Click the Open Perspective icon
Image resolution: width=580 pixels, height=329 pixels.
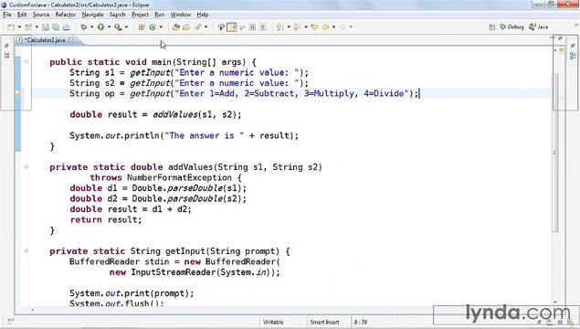click(x=492, y=27)
